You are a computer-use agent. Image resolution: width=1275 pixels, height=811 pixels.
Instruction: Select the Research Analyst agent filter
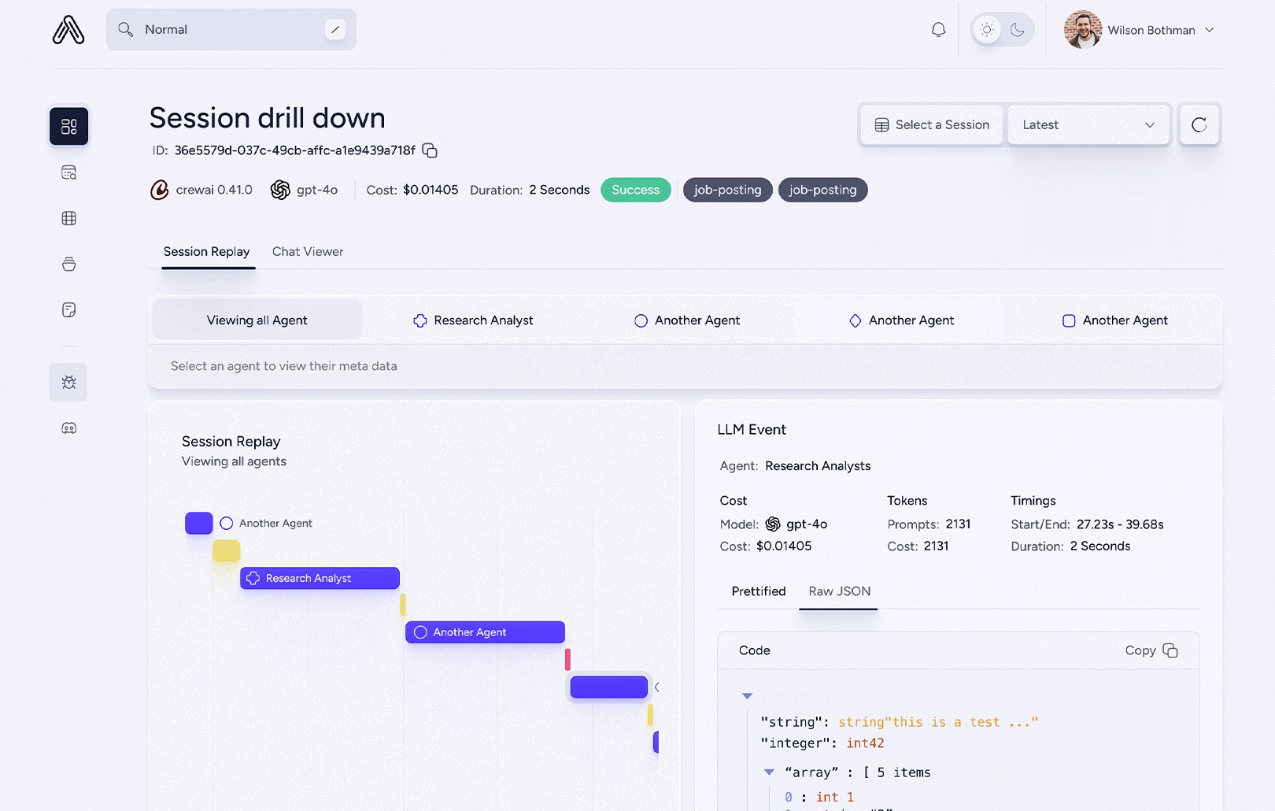(473, 320)
